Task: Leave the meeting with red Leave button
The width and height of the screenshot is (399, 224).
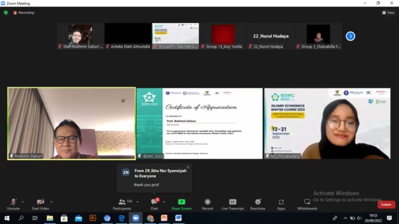Action: (x=386, y=205)
